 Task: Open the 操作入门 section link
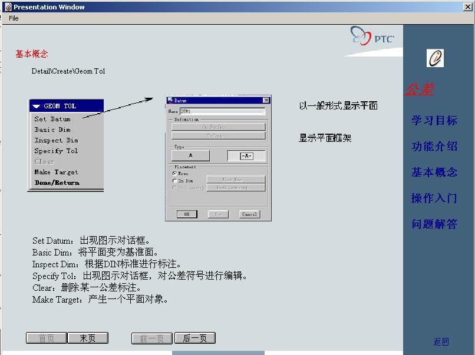[434, 198]
